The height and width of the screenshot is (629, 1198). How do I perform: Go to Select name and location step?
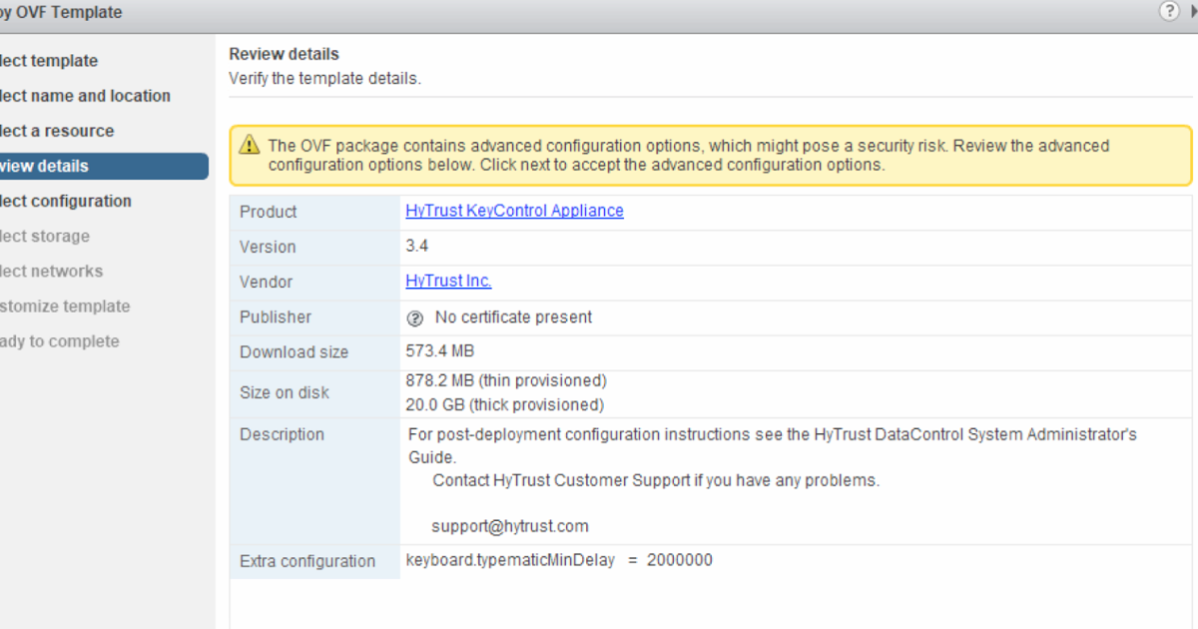tap(86, 96)
